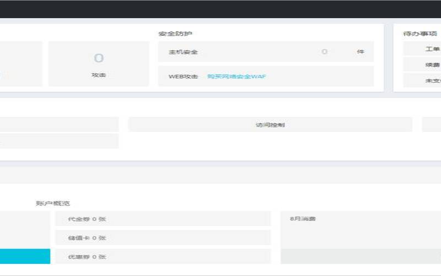Click the 0 count in 主机安全 row
This screenshot has height=276, width=441.
tap(324, 51)
